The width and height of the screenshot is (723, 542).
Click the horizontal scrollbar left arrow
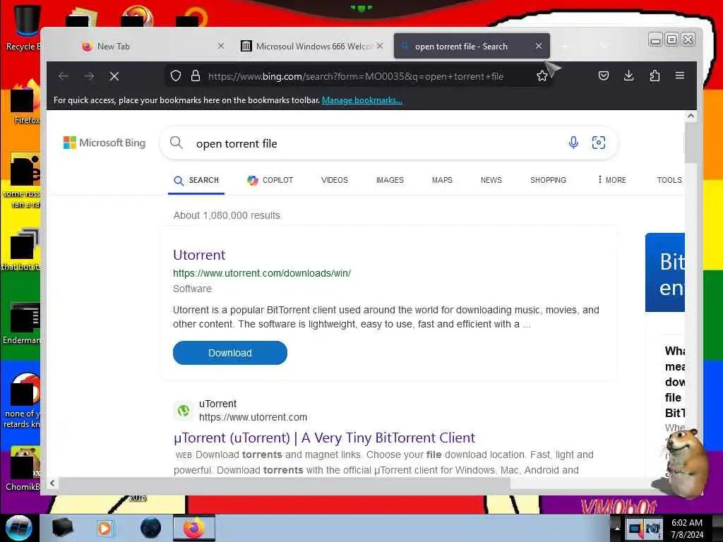pos(52,483)
